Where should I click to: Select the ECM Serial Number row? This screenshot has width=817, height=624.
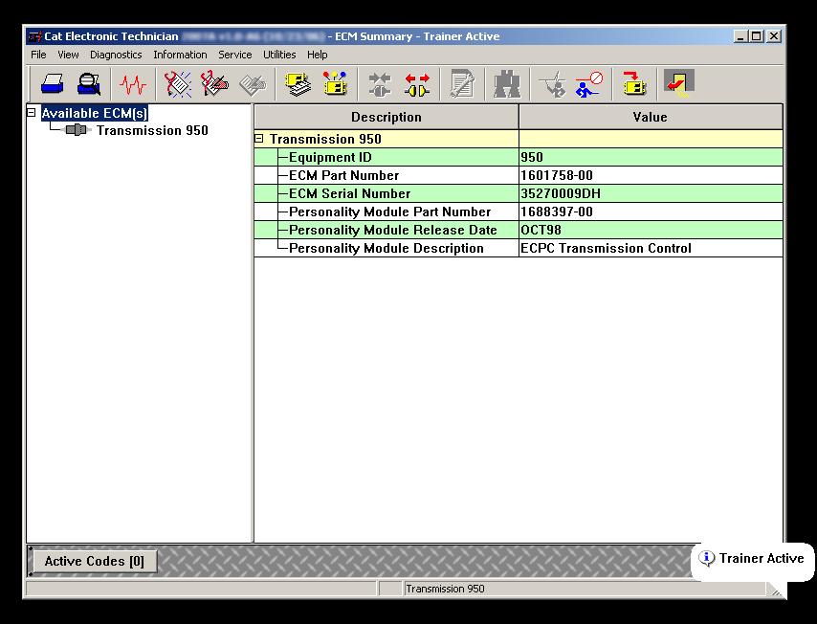[519, 193]
